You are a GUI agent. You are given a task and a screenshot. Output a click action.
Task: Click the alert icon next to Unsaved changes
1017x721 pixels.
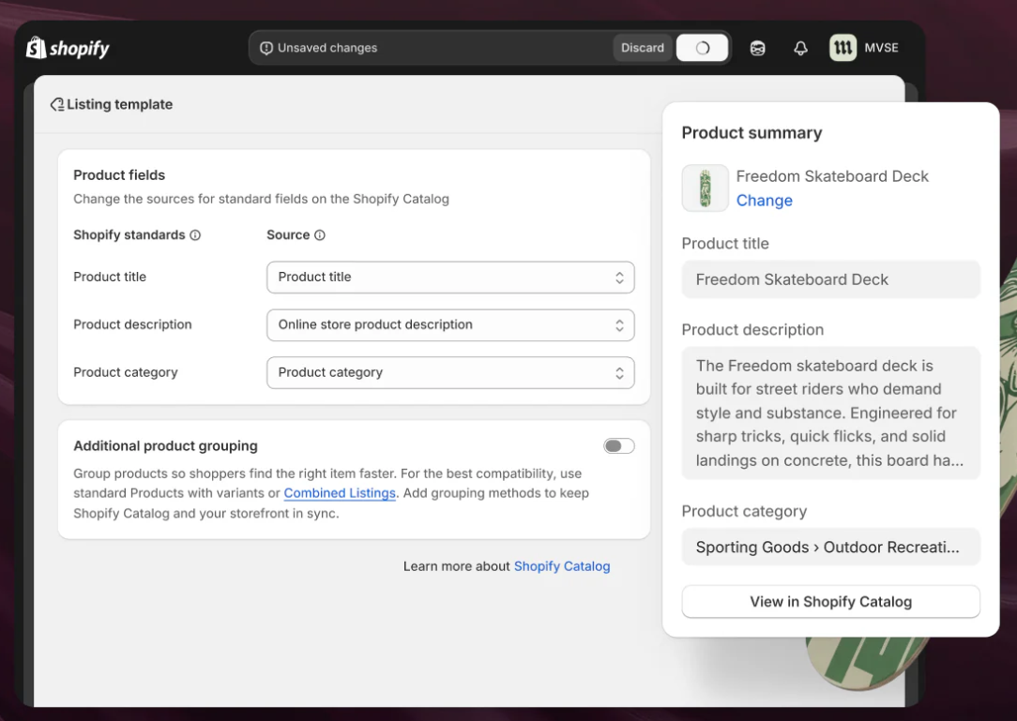(266, 47)
